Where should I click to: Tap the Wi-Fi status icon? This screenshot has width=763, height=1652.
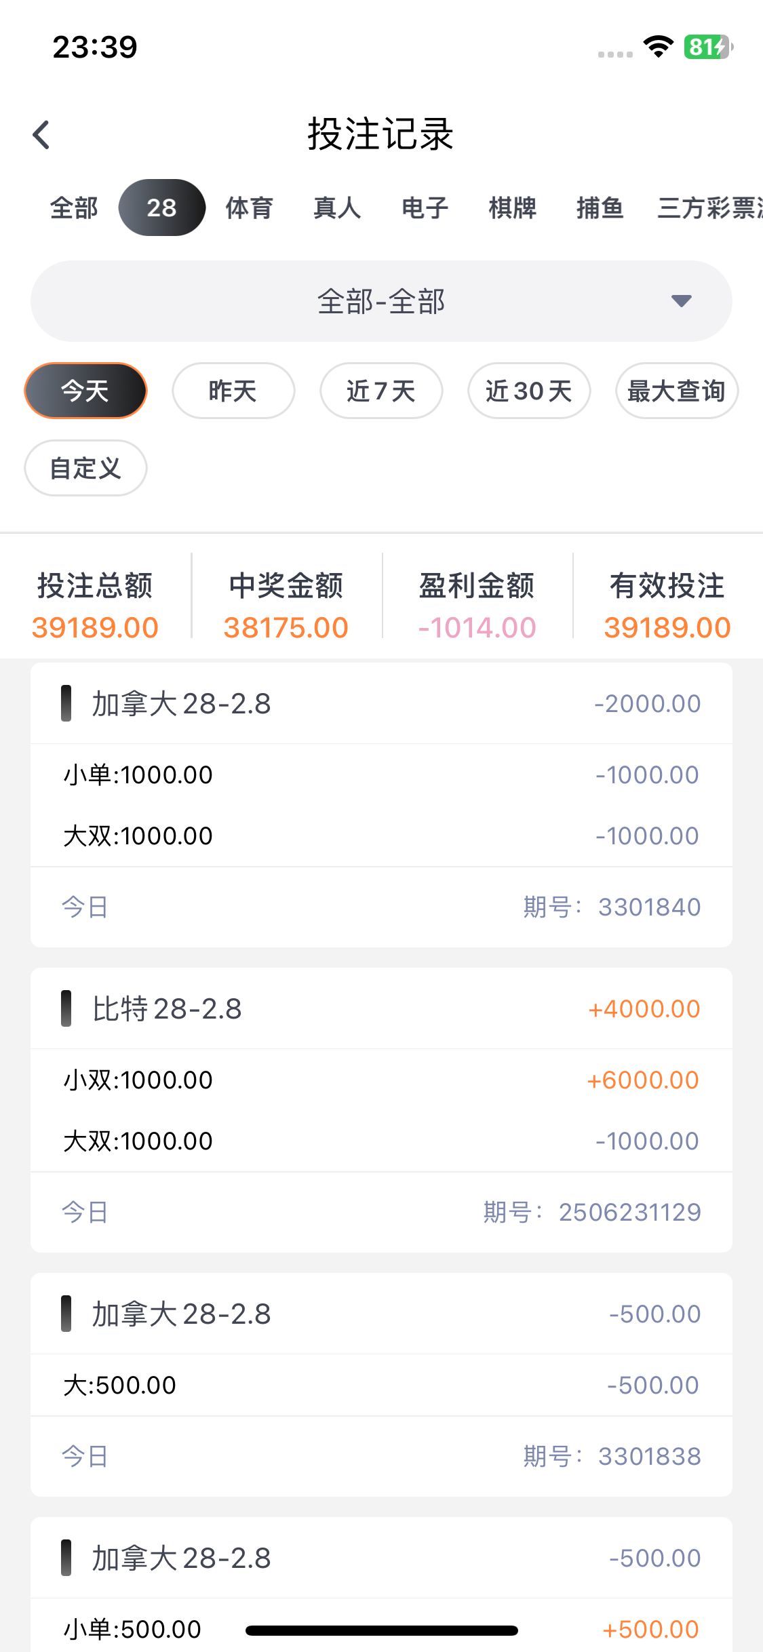pyautogui.click(x=658, y=47)
